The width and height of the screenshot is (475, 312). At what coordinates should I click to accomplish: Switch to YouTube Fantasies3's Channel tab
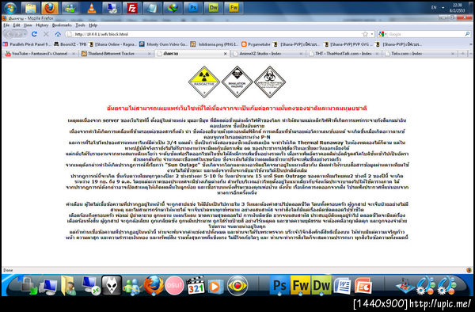tap(40, 54)
